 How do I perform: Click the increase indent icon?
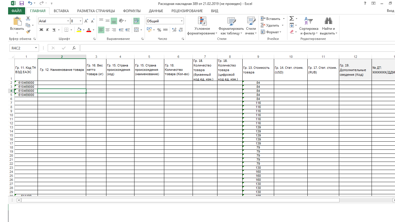click(128, 30)
